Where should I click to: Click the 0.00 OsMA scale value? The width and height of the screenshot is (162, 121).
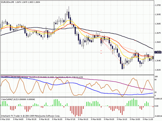tap(157, 106)
